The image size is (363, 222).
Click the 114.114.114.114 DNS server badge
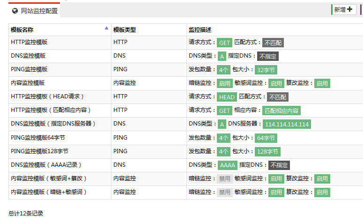point(287,124)
